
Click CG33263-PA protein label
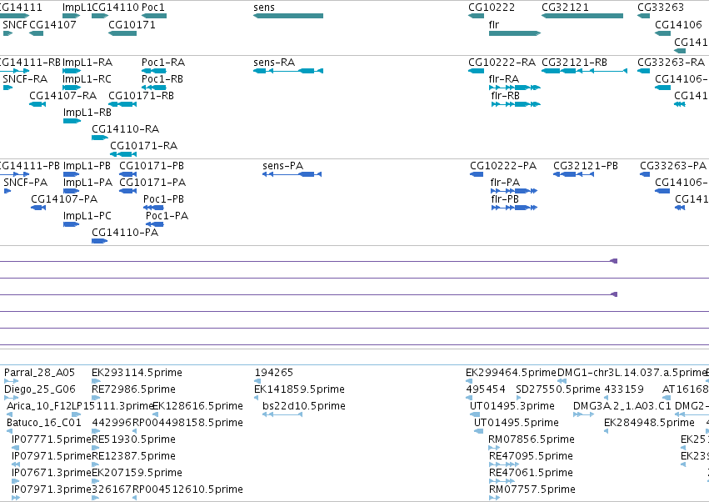[673, 166]
